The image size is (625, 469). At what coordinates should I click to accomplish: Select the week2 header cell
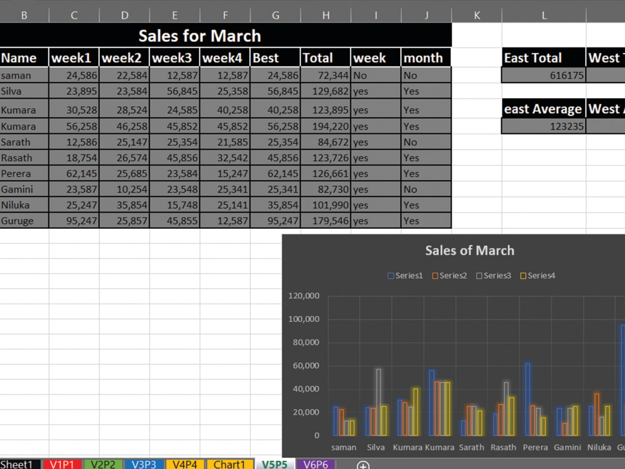[124, 58]
